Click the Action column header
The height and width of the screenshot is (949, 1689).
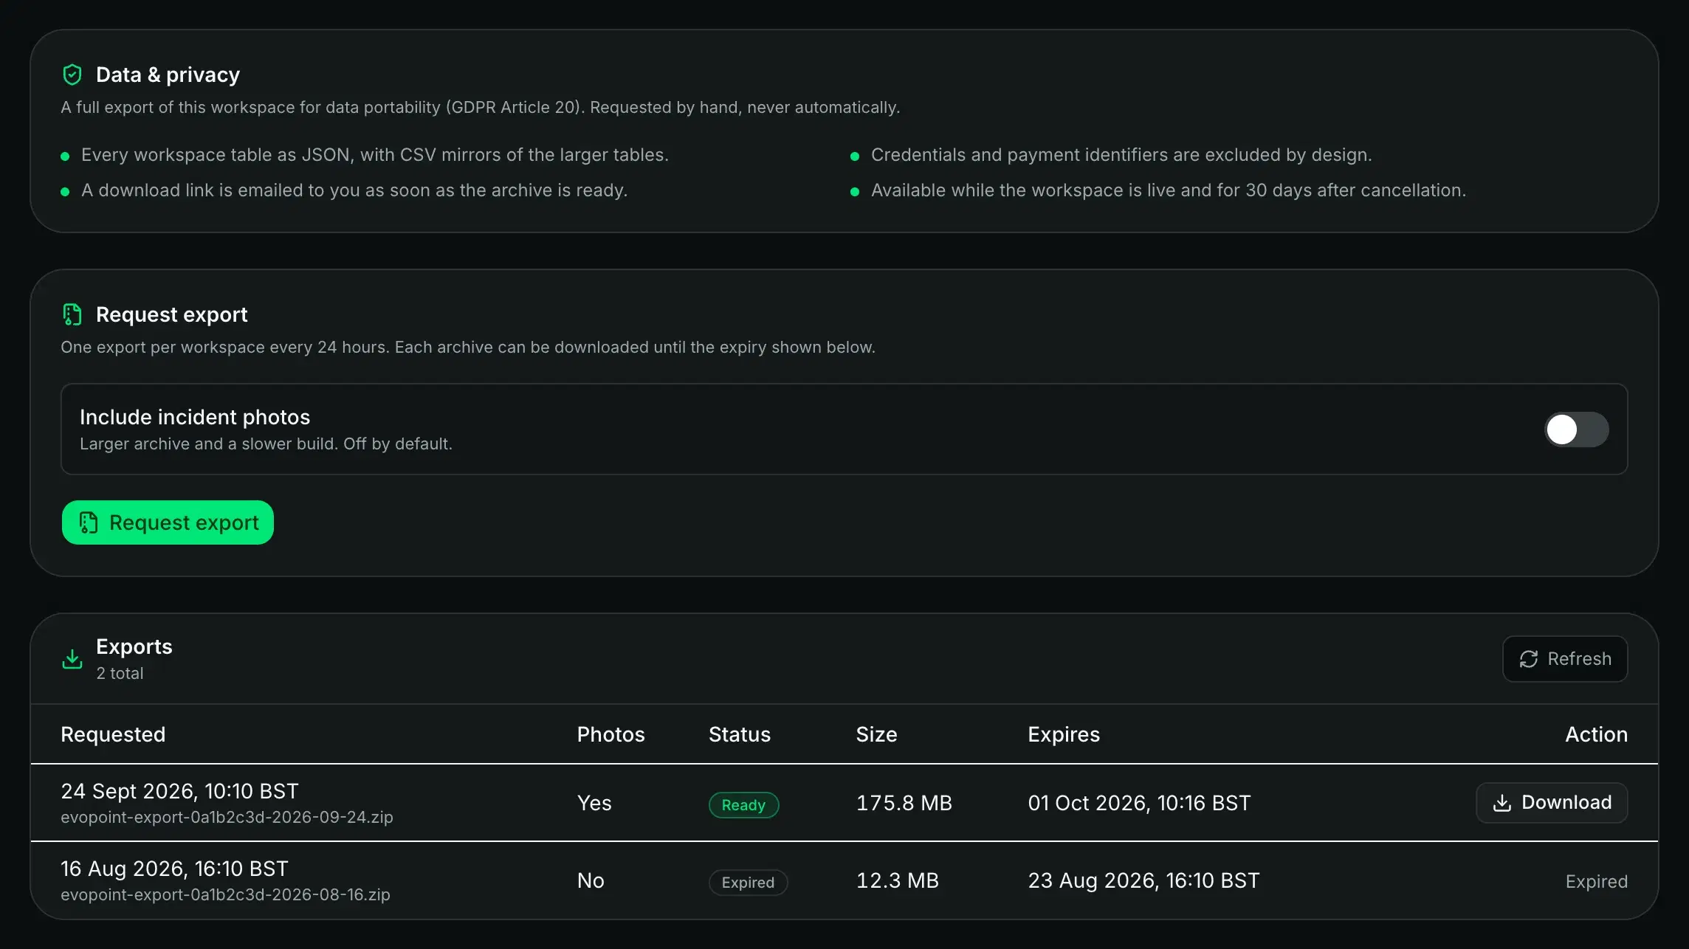pos(1597,734)
